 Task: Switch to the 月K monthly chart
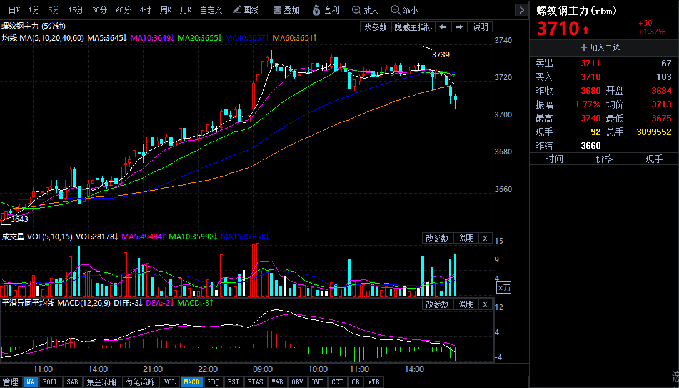pos(185,10)
